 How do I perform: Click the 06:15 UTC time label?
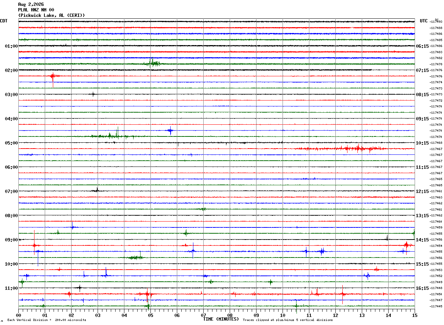(422, 46)
